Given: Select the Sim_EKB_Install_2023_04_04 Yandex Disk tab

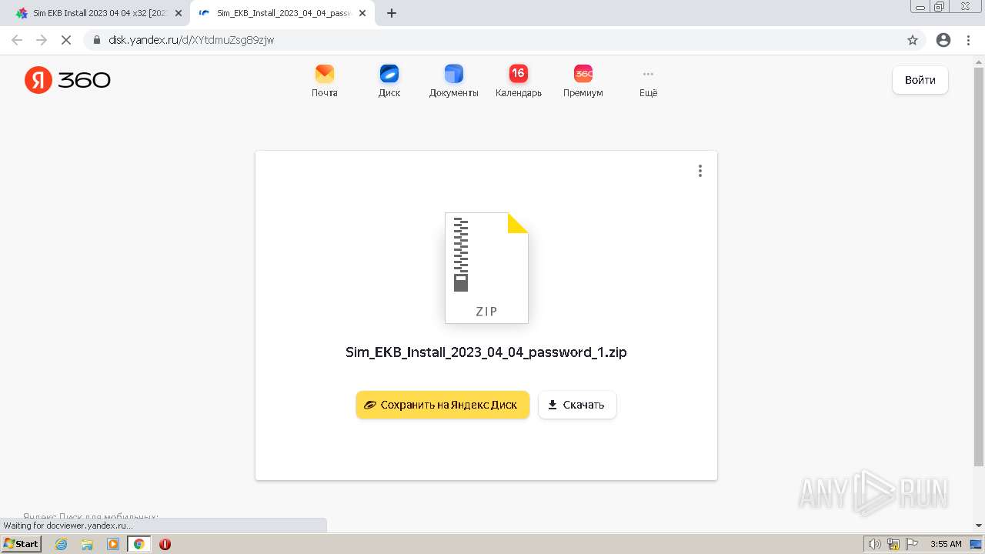Looking at the screenshot, I should pos(281,13).
